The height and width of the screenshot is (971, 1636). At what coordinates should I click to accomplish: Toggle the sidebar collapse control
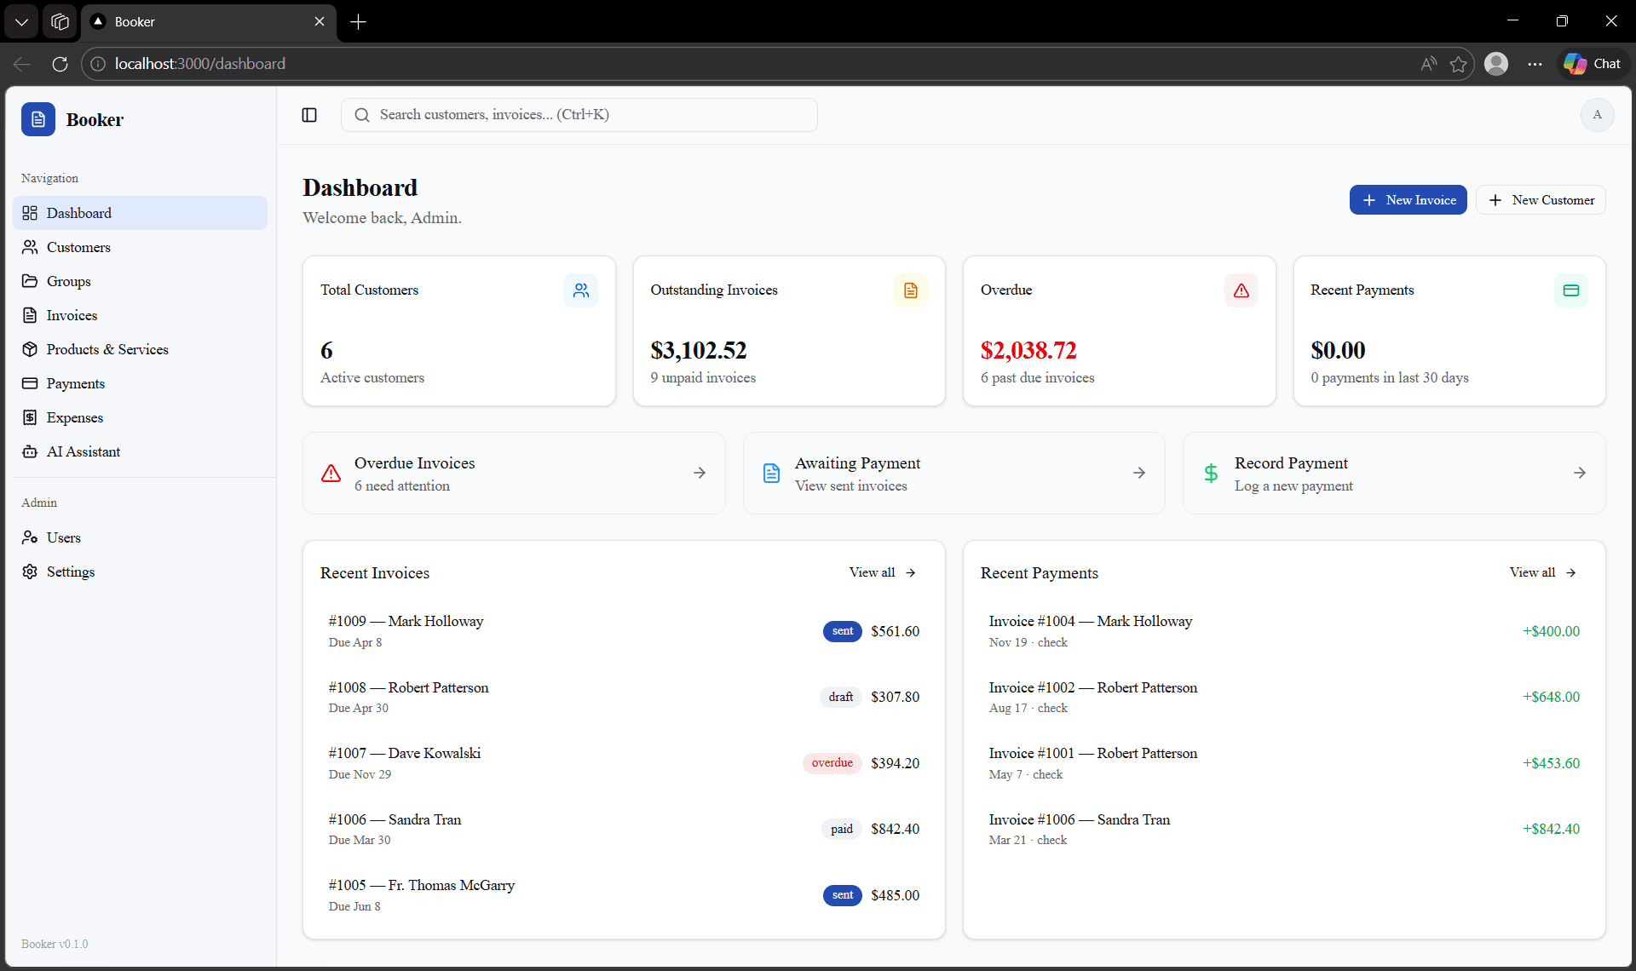[x=308, y=115]
